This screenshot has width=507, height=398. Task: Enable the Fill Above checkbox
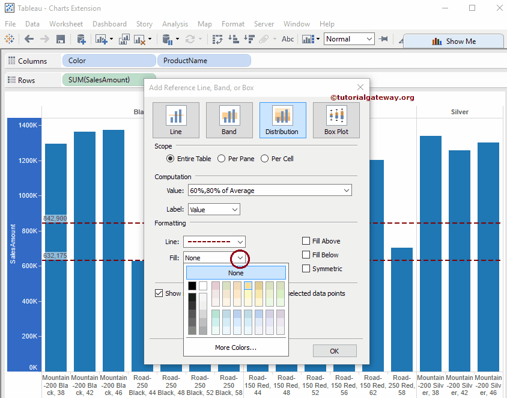click(x=306, y=240)
